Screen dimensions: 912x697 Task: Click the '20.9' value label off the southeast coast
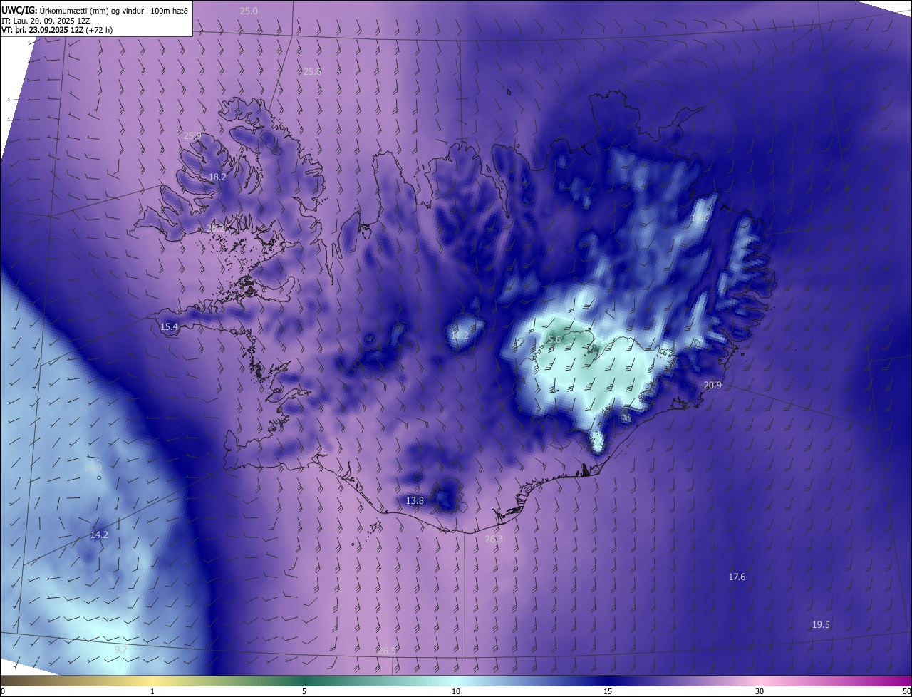(x=712, y=386)
